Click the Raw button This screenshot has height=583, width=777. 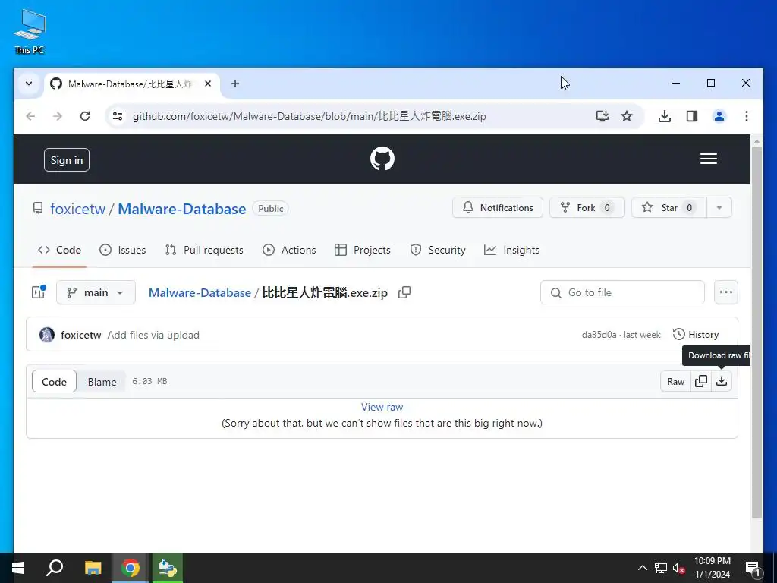[675, 381]
